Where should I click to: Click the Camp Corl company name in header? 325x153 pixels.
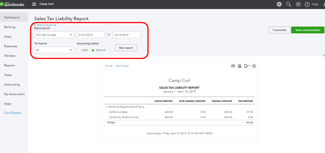click(x=47, y=4)
